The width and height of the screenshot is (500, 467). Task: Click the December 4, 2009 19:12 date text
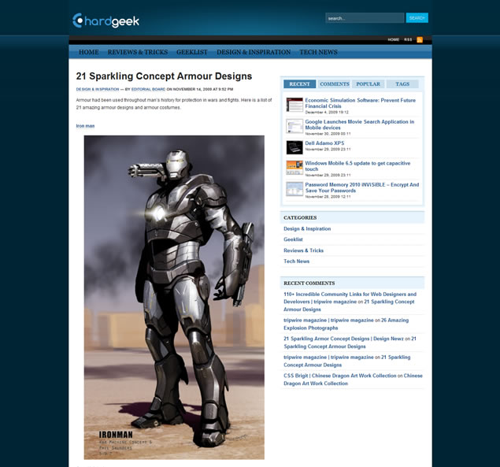[327, 113]
